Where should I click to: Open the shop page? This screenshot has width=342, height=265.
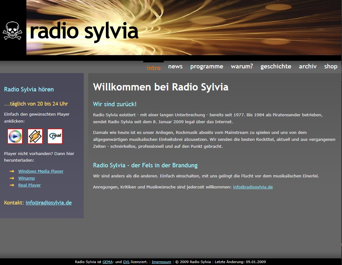[331, 66]
